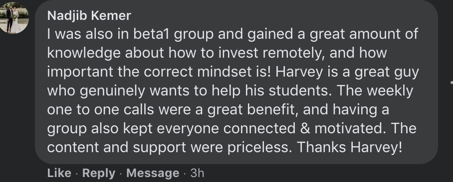The image size is (453, 182).
Task: Reply to Nadjib Kemer's comment
Action: coord(98,173)
